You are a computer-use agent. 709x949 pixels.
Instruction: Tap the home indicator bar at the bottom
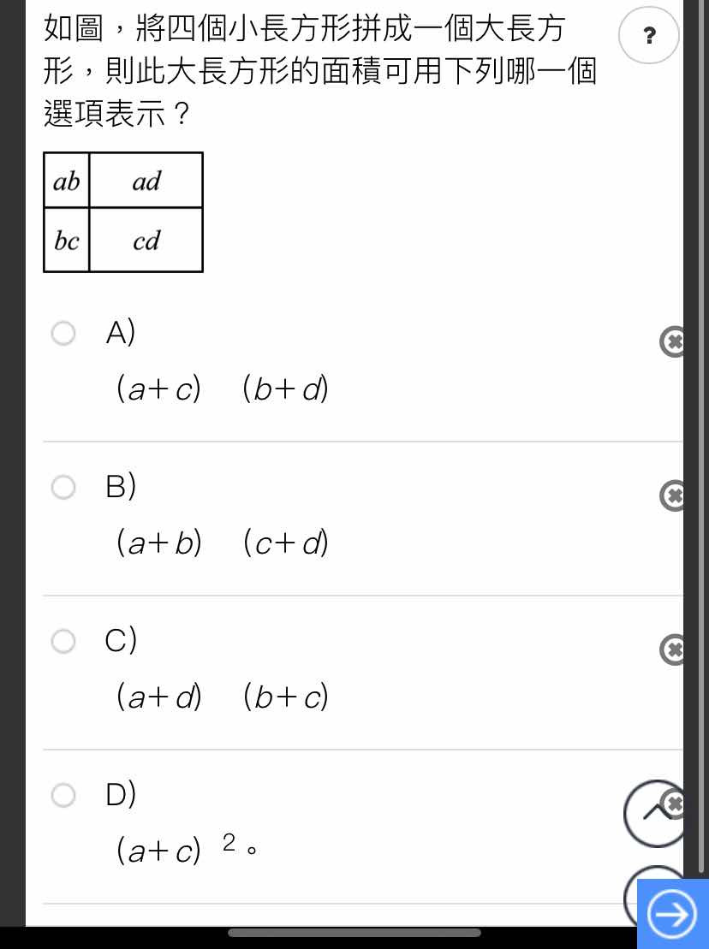354,933
